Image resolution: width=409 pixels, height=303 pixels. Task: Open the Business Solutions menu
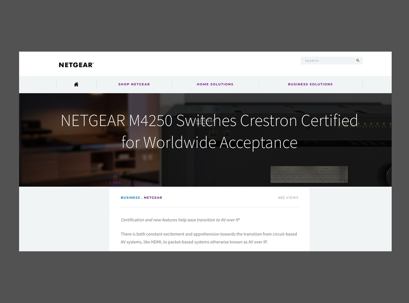tap(310, 85)
